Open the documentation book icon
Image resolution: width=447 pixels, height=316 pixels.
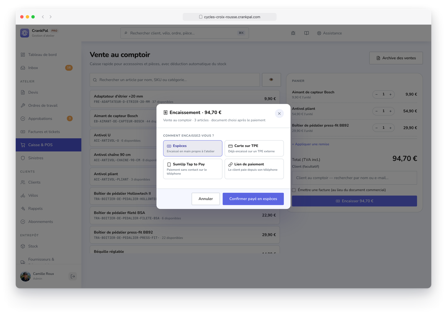click(306, 33)
